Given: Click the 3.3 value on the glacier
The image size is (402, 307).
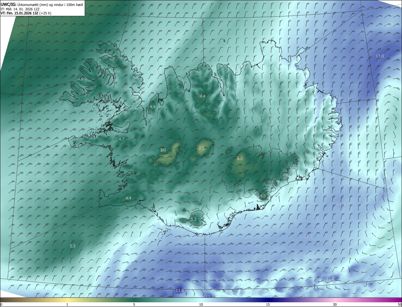Looking at the screenshot, I should point(163,150).
